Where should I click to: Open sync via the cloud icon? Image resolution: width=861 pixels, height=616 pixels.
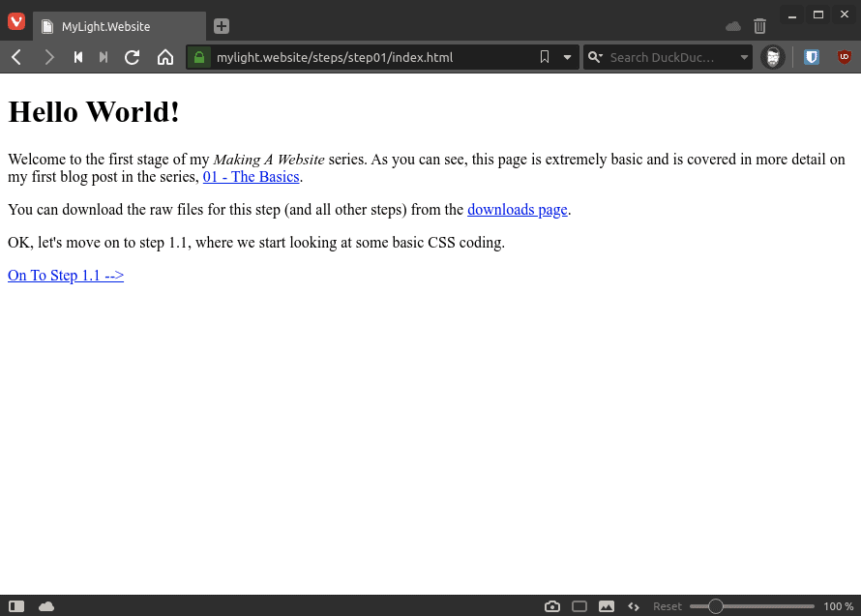click(x=46, y=606)
